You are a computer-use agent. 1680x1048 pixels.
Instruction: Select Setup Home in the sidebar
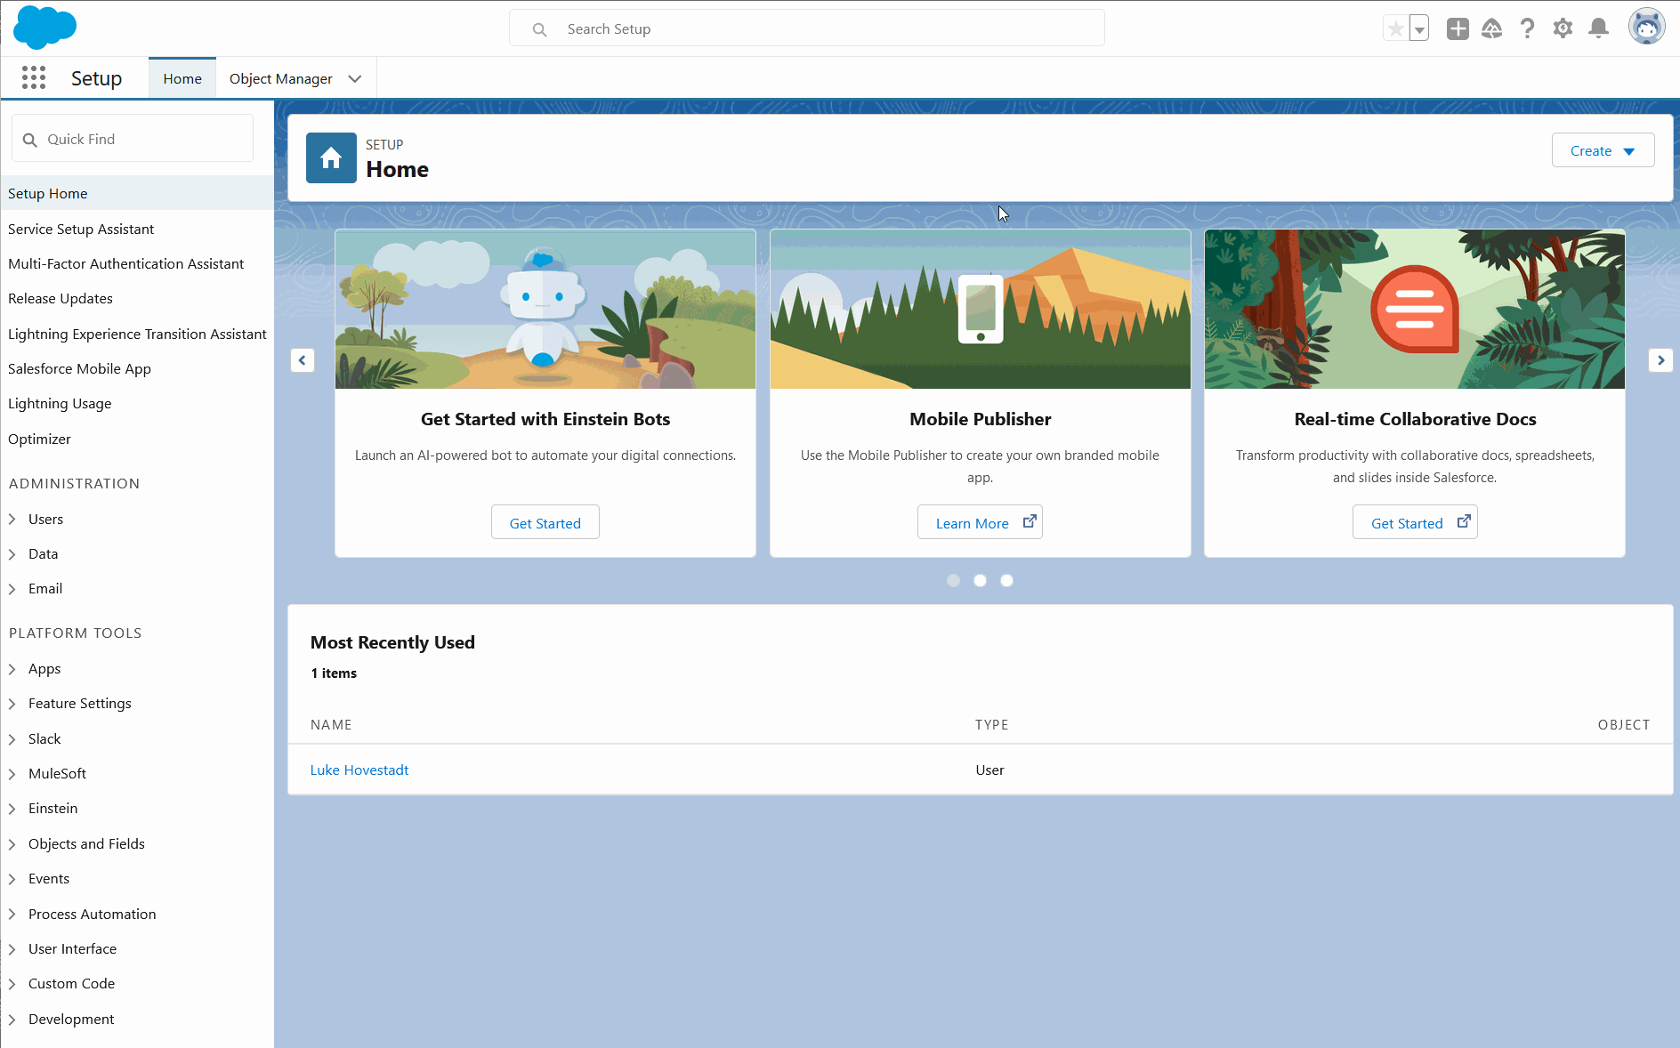[137, 193]
